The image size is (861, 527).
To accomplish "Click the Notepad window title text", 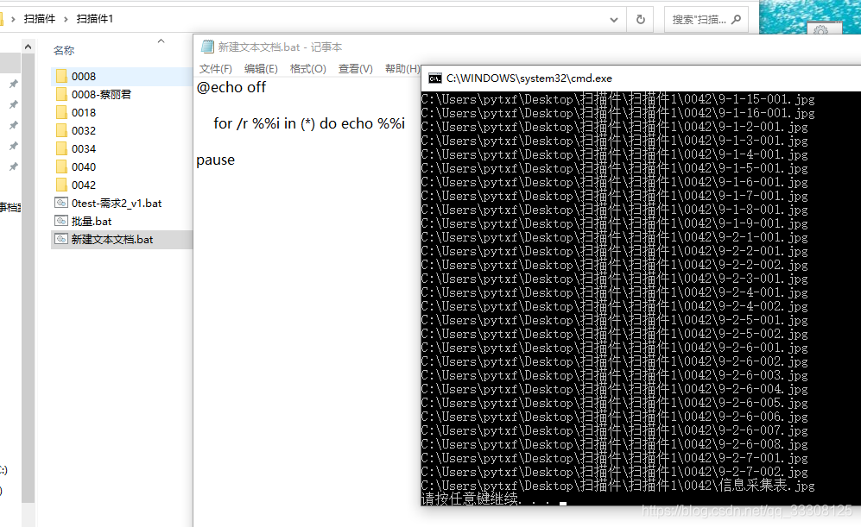I will (x=280, y=47).
